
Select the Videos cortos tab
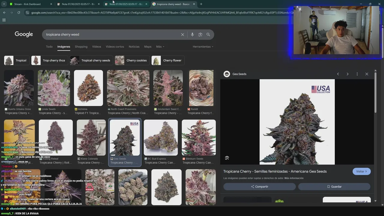pos(115,47)
